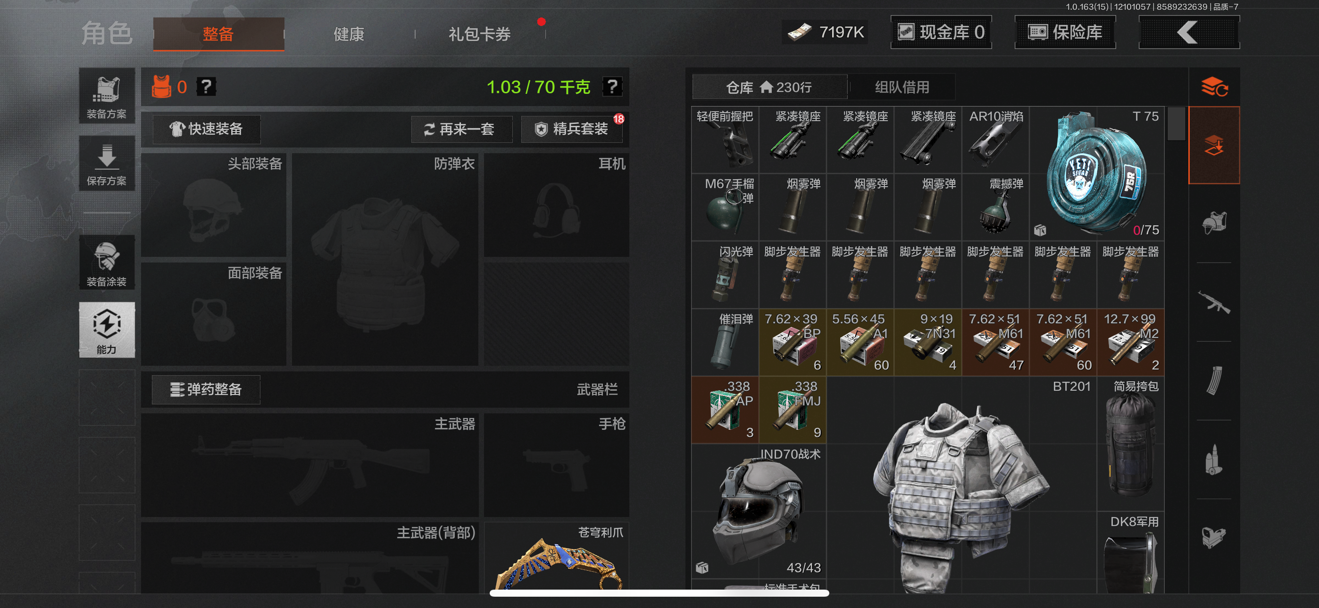The height and width of the screenshot is (608, 1319).
Task: Filter warehouse by ammunition bullet icon
Action: pyautogui.click(x=1213, y=459)
